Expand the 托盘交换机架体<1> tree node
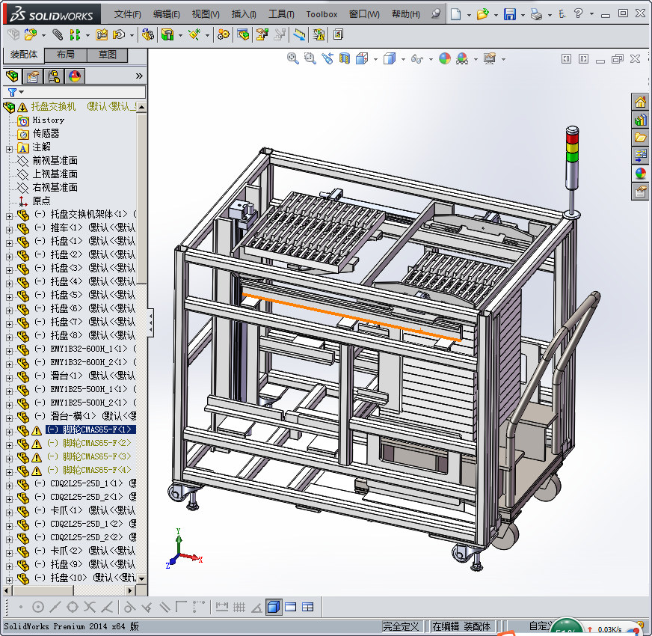This screenshot has height=636, width=652. click(x=9, y=215)
